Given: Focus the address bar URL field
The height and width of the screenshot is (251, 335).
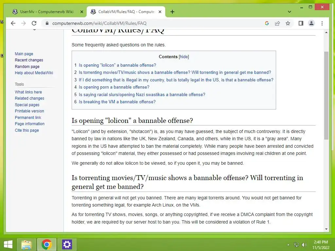Looking at the screenshot, I should coord(99,23).
